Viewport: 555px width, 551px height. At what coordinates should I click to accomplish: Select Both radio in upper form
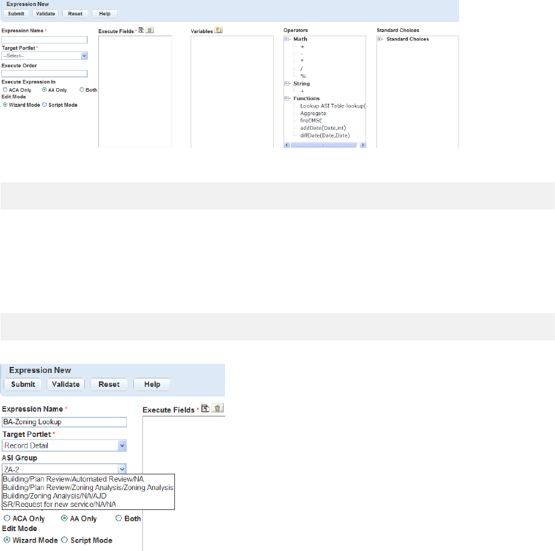click(82, 90)
